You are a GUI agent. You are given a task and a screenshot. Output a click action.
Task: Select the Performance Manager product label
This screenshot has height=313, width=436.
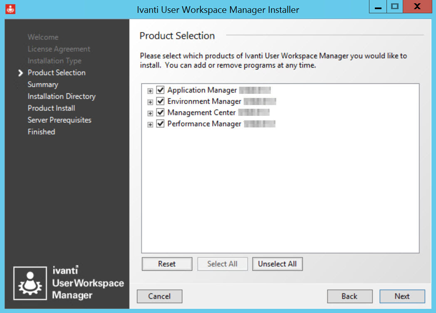click(204, 124)
